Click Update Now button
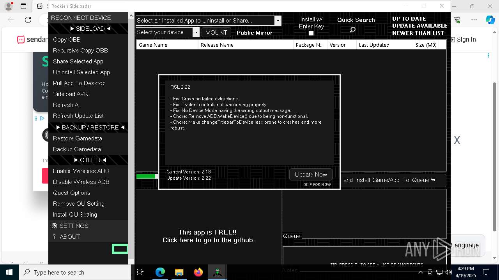Image resolution: width=499 pixels, height=280 pixels. tap(311, 175)
